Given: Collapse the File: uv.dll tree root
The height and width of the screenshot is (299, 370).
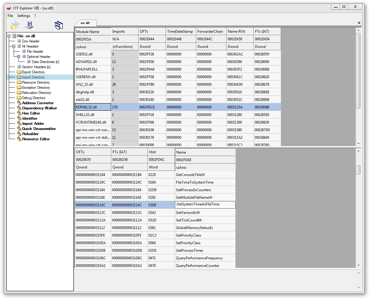Looking at the screenshot, I should tap(9, 36).
